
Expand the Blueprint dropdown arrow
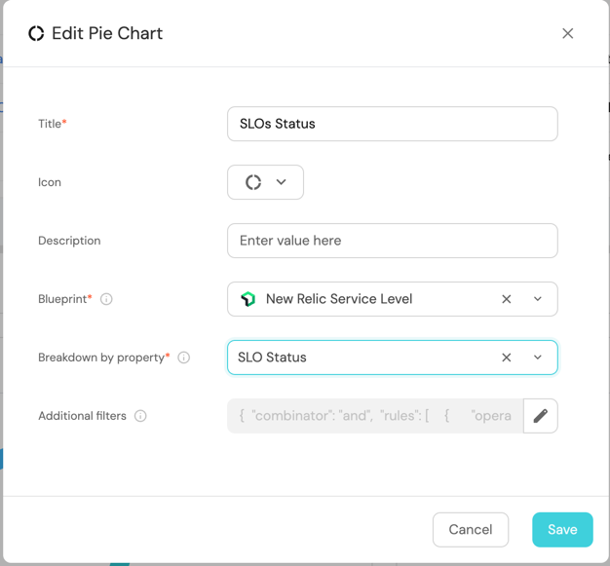point(538,299)
